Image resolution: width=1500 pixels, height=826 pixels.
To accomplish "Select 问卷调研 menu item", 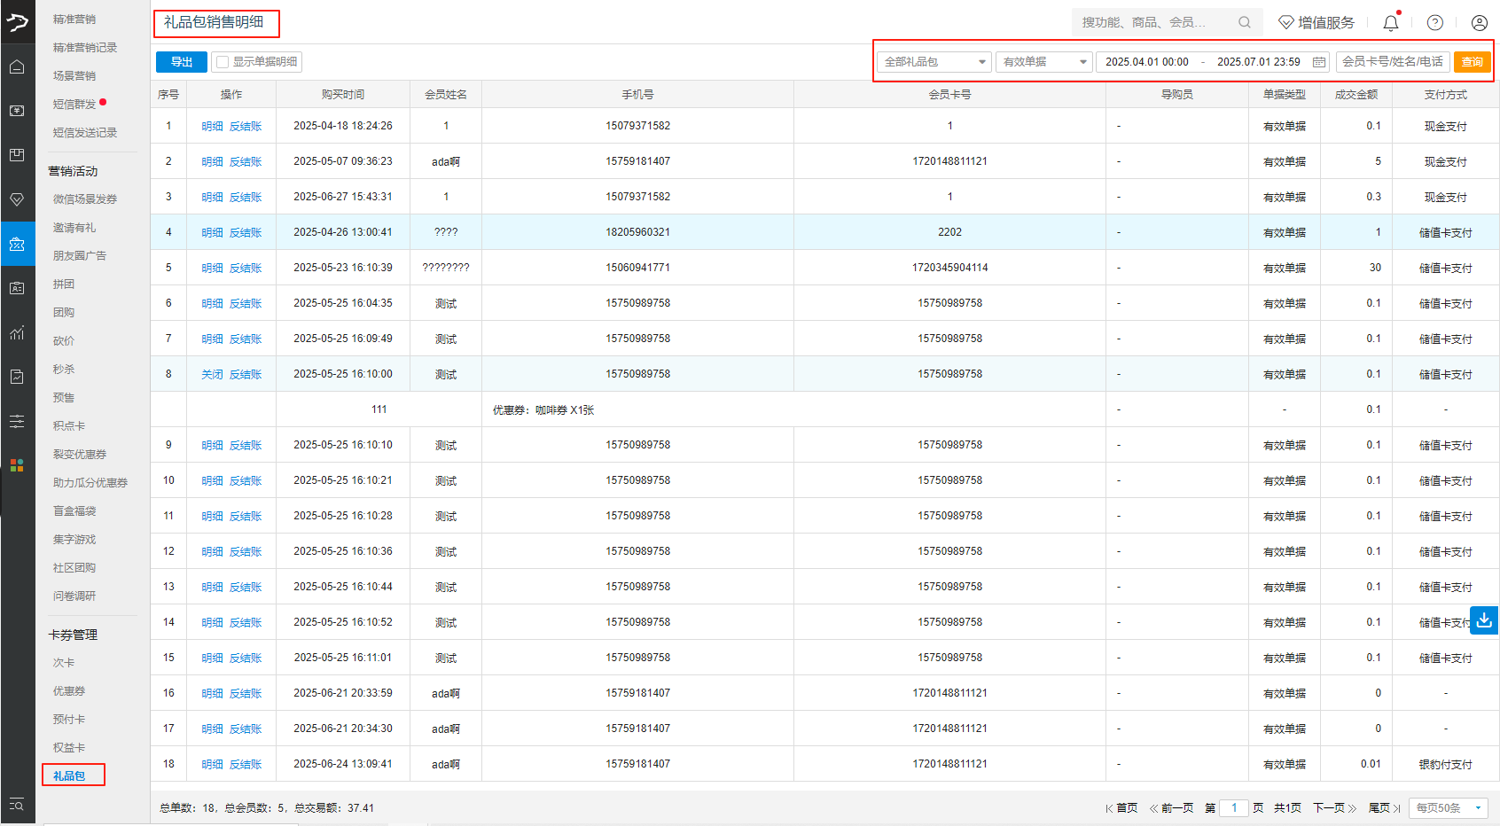I will coord(74,596).
